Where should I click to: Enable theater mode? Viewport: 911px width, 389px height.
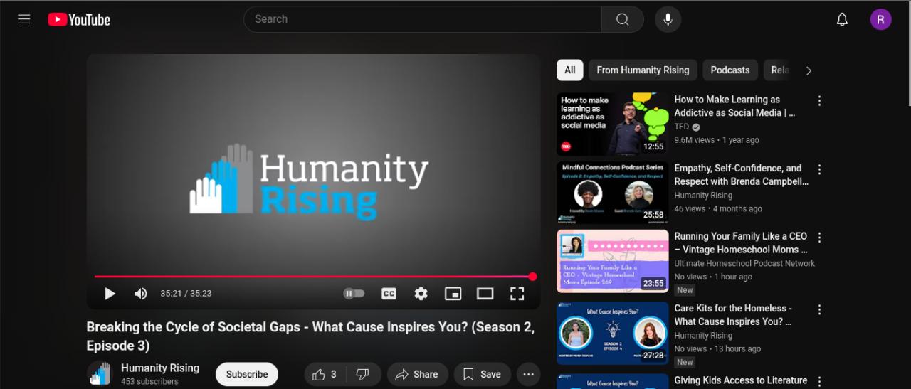click(485, 293)
